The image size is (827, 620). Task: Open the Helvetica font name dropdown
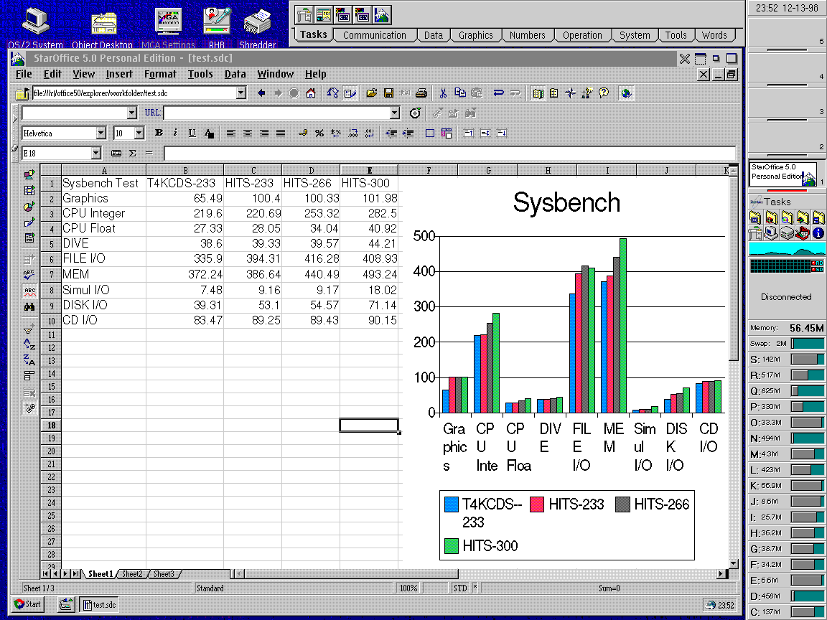(x=101, y=133)
